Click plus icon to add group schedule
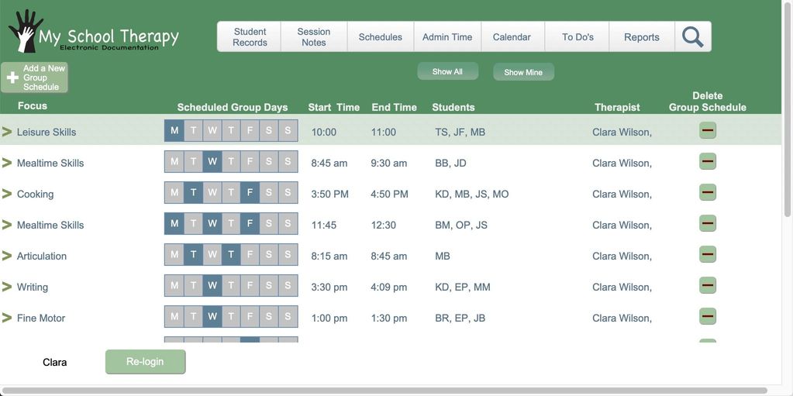The width and height of the screenshot is (793, 396). click(x=12, y=78)
